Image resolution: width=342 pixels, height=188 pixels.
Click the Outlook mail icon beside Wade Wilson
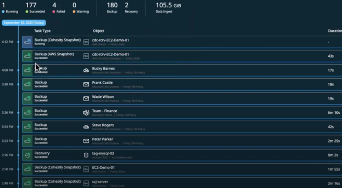tap(86, 98)
